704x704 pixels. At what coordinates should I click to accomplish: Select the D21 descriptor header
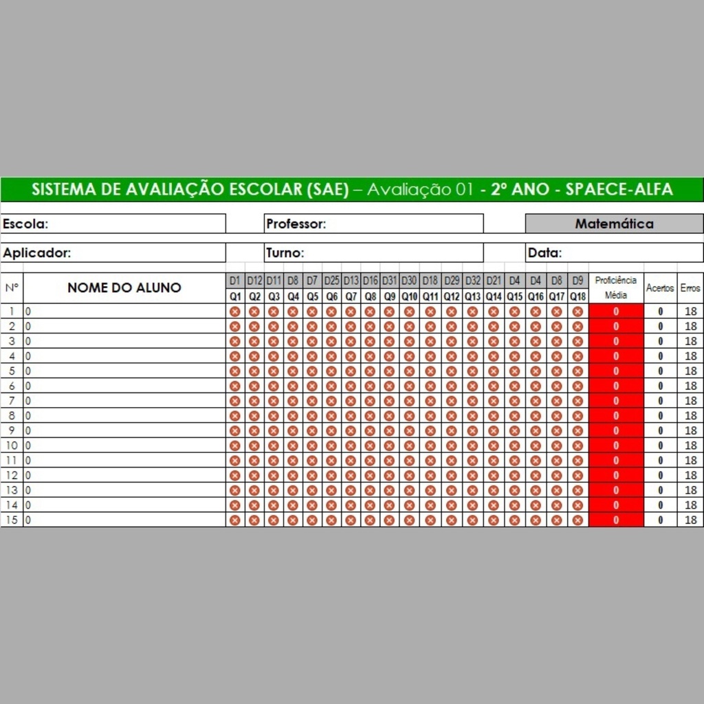coord(494,280)
